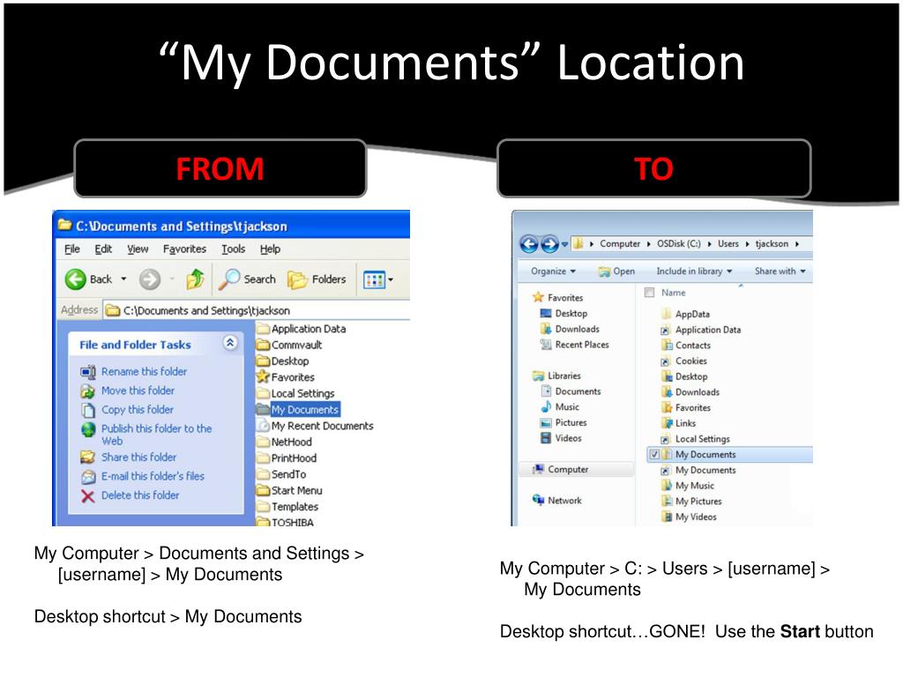Open the File menu in XP Explorer
The height and width of the screenshot is (677, 903).
(72, 249)
